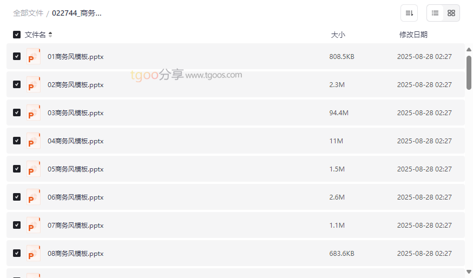Uncheck the select-all checkbox beside 文件名
This screenshot has width=473, height=278.
[17, 35]
